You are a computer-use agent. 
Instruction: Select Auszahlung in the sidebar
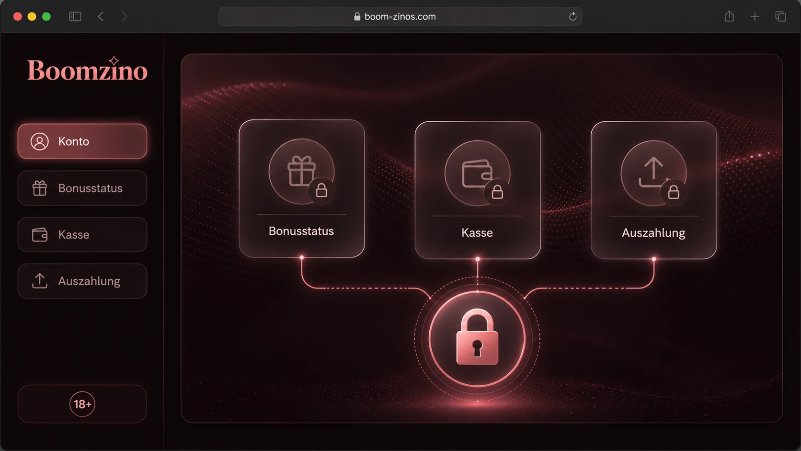pos(82,281)
